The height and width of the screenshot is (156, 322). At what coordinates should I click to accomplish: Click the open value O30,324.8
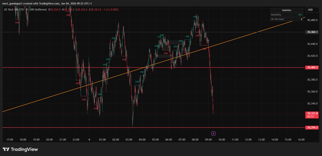(54, 10)
